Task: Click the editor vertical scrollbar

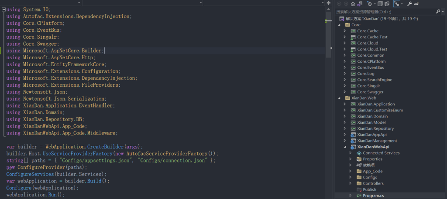Action: 329,87
